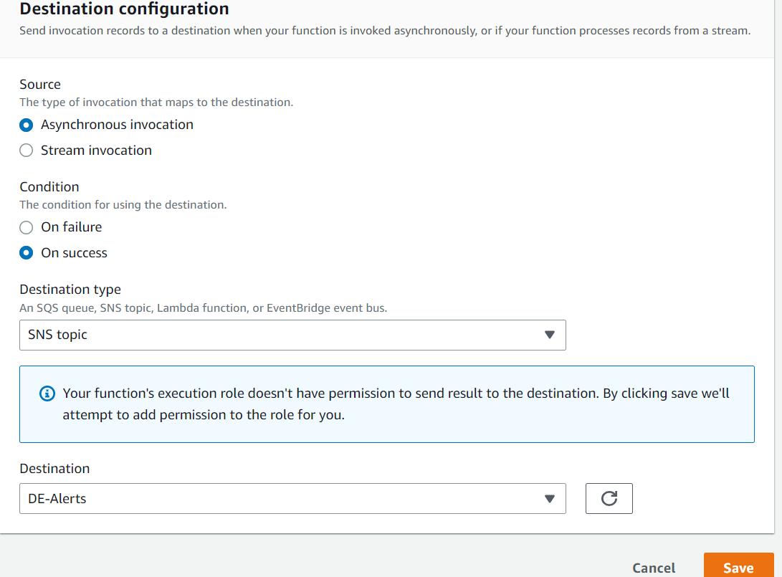Select the On failure condition

[27, 227]
